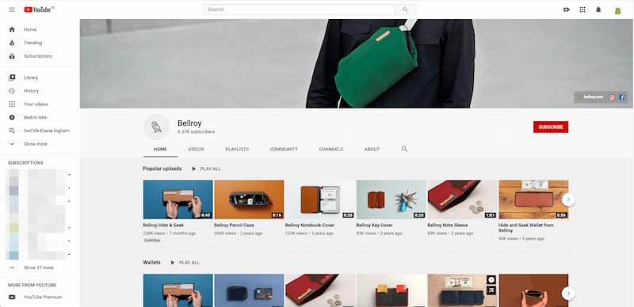Viewport: 634px width, 307px height.
Task: Focus the Search input field
Action: (300, 9)
